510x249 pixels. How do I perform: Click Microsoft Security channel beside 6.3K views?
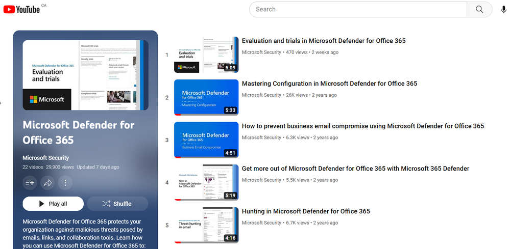261,137
